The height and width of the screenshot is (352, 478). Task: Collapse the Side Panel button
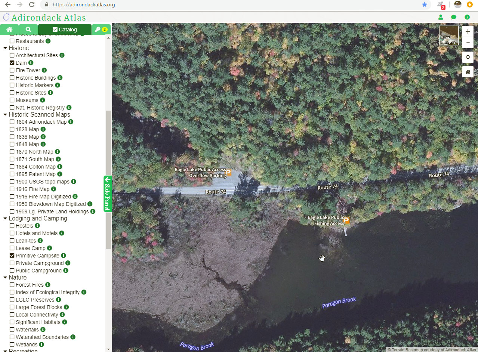pyautogui.click(x=108, y=194)
